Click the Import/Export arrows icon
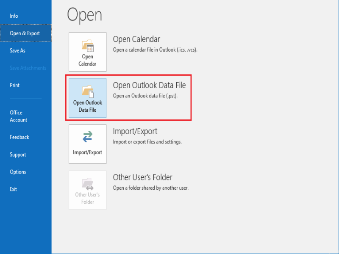The height and width of the screenshot is (254, 339). (88, 137)
